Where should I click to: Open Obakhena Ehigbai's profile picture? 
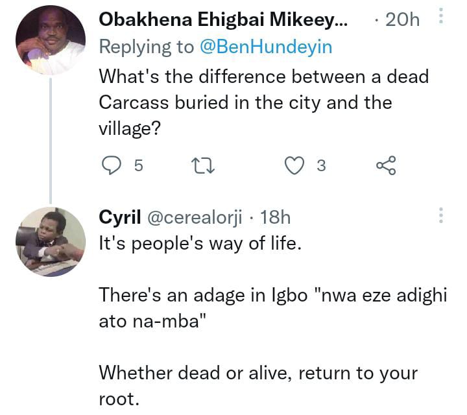click(x=50, y=40)
